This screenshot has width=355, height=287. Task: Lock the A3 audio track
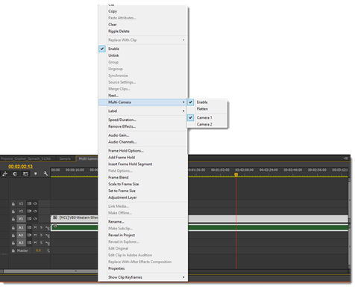click(x=13, y=243)
